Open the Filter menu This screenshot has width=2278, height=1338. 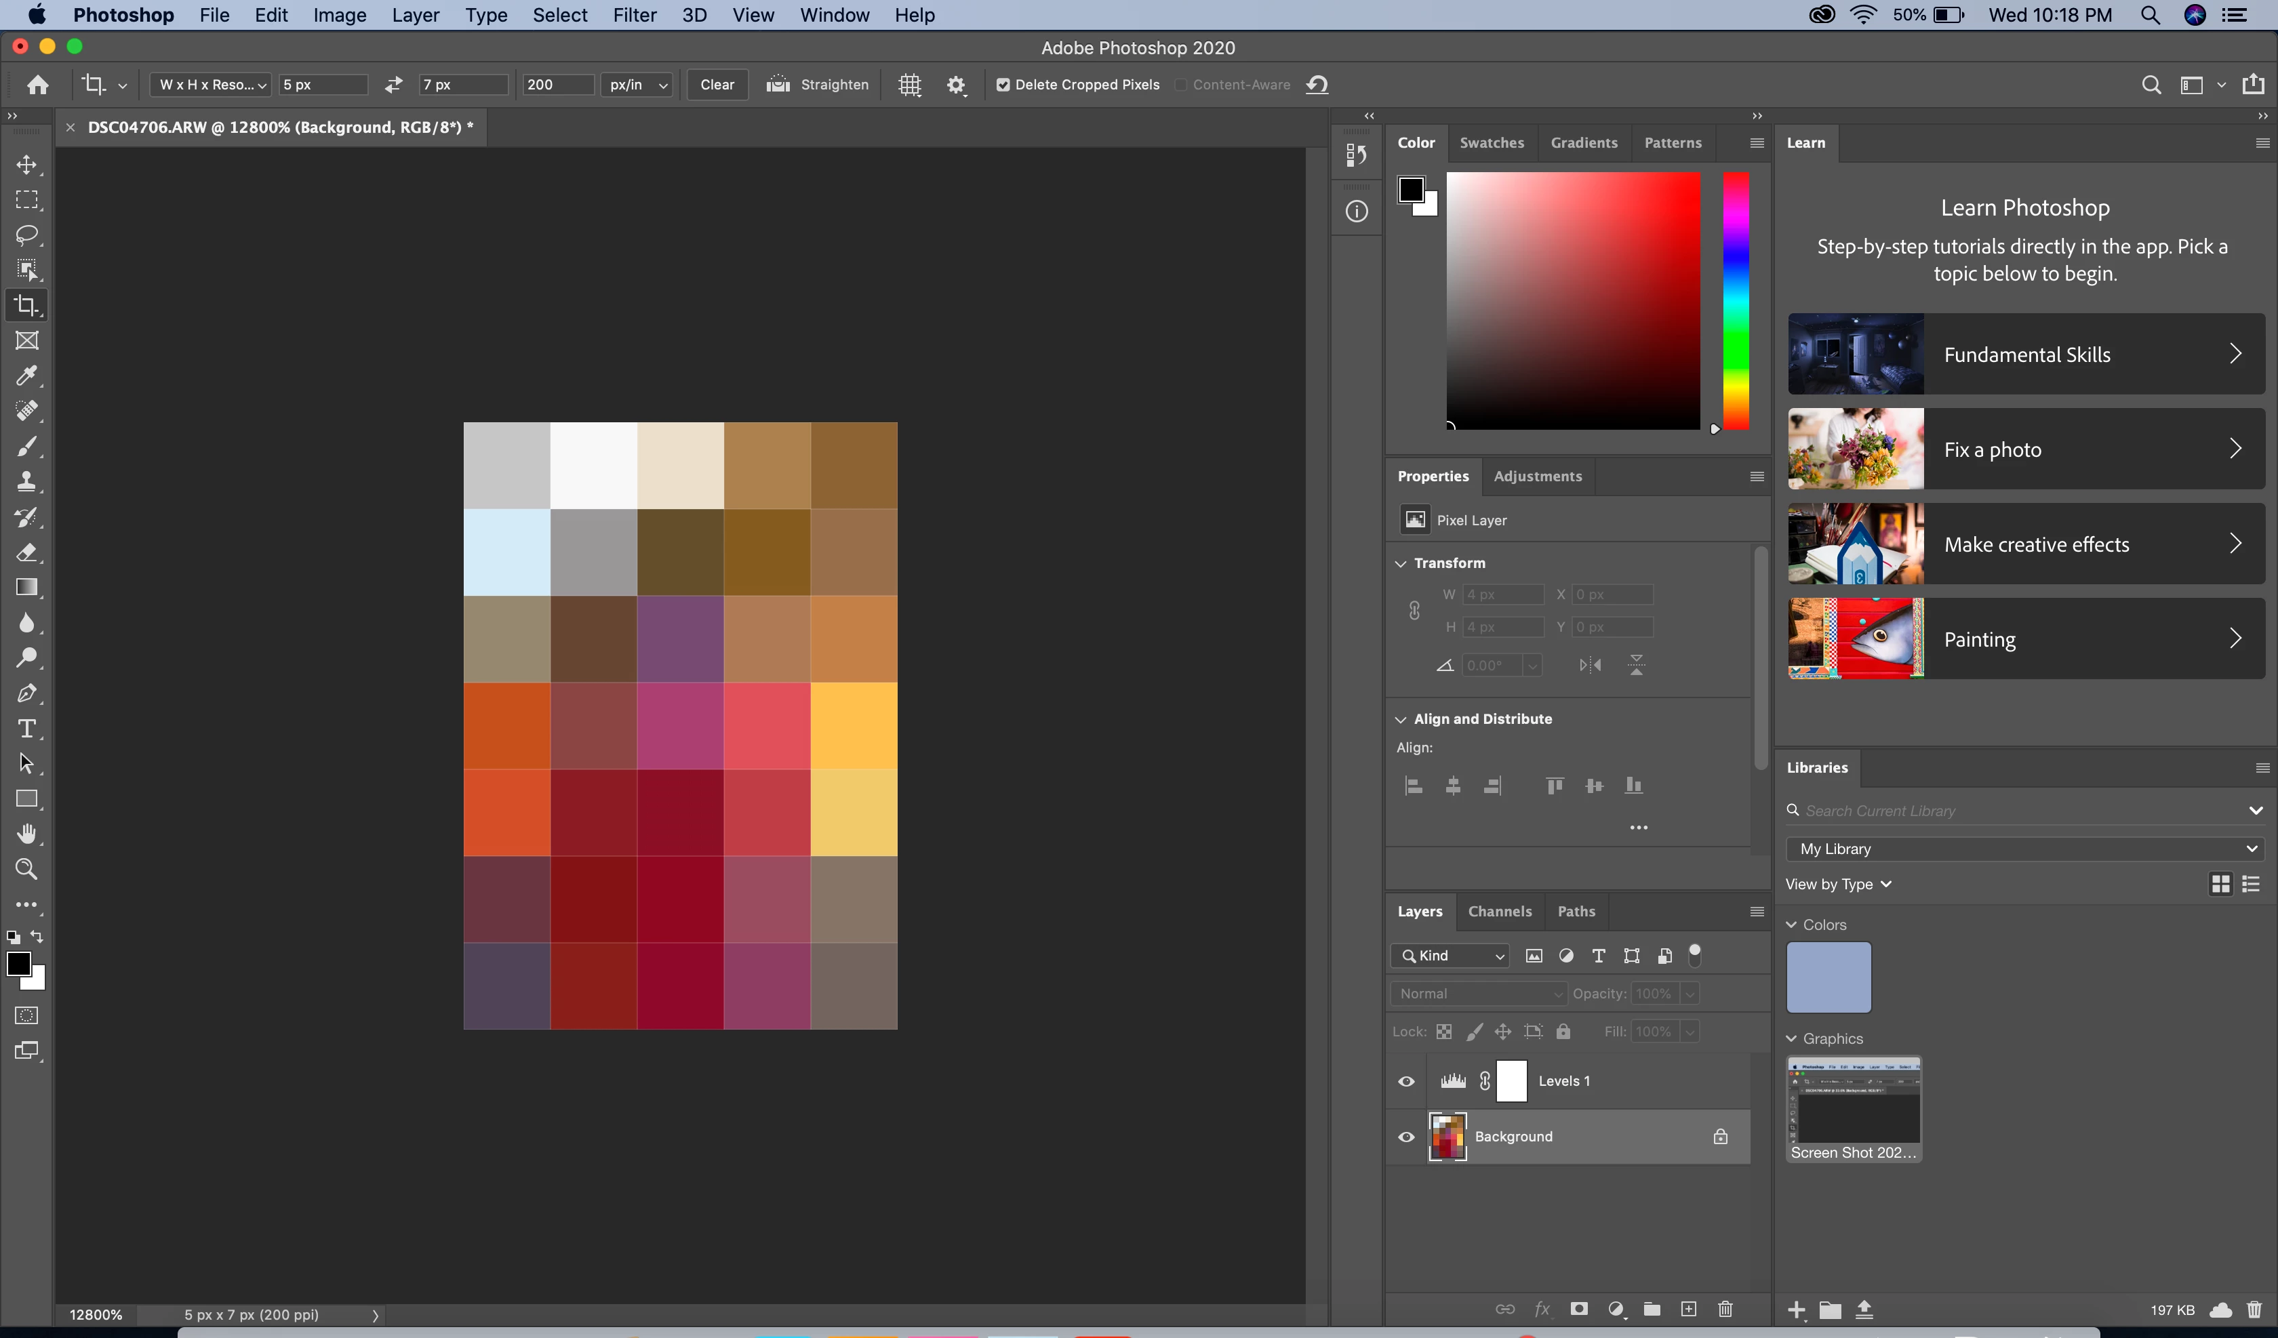(x=634, y=16)
